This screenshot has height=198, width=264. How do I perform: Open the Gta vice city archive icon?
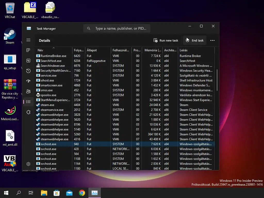click(x=10, y=89)
